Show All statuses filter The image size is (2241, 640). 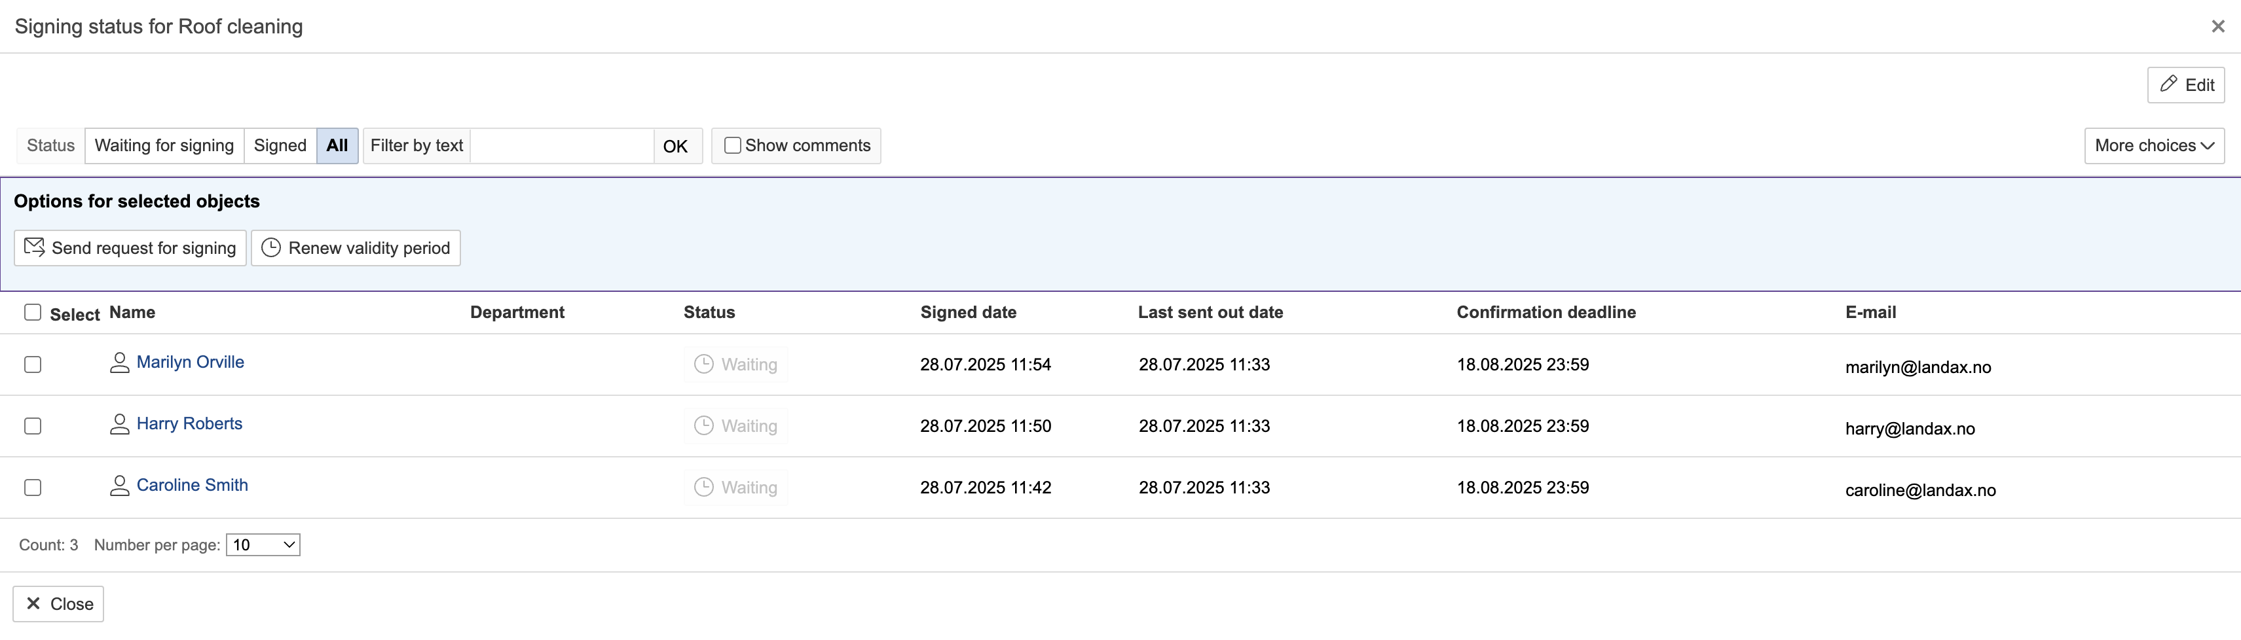(337, 145)
